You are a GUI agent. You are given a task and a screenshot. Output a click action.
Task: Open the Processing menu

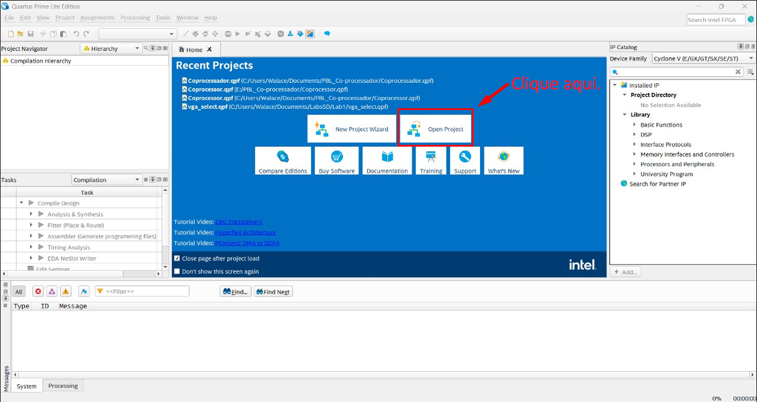tap(135, 18)
